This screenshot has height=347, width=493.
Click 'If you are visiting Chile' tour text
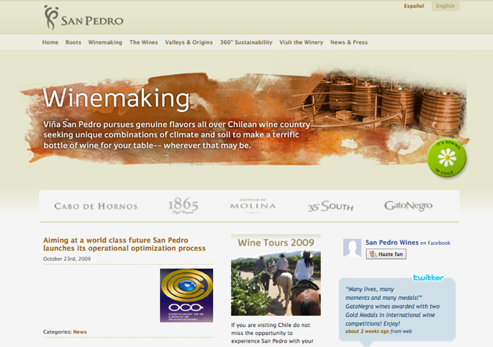pos(273,333)
